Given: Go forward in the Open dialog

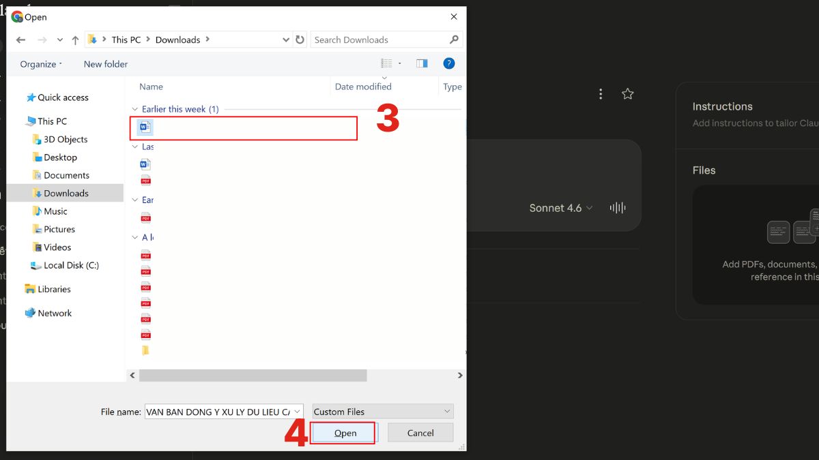Looking at the screenshot, I should tap(42, 40).
